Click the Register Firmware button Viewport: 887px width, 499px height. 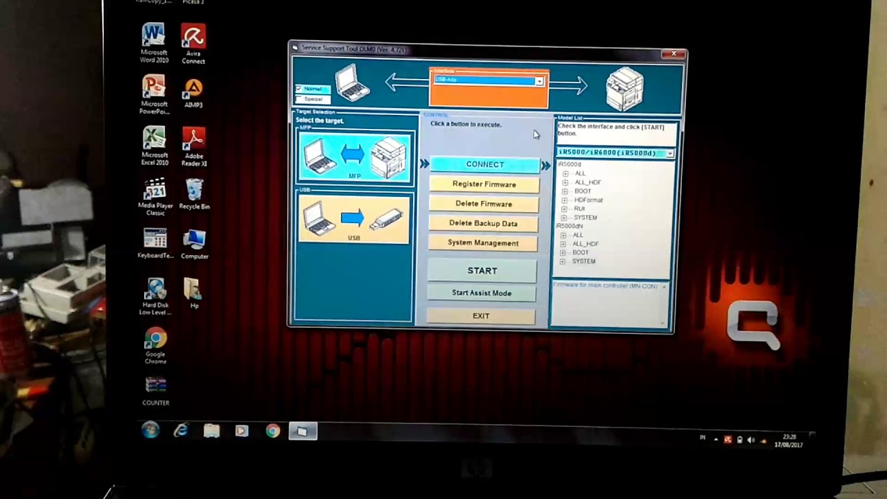(484, 184)
